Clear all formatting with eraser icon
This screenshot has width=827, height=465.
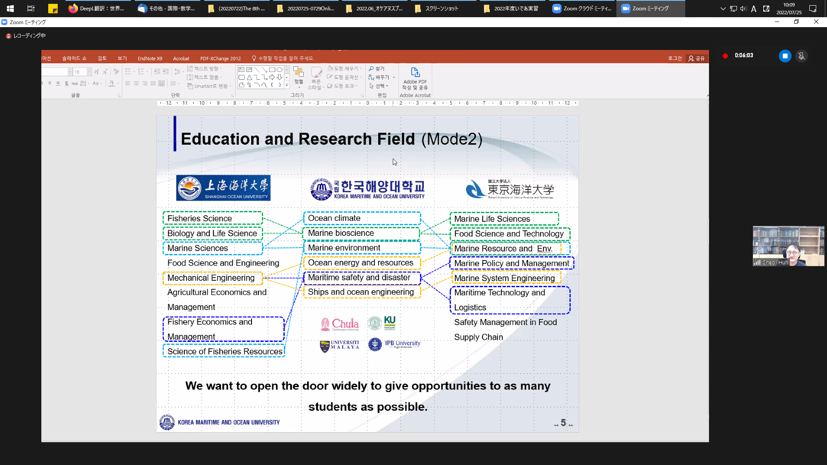click(116, 72)
